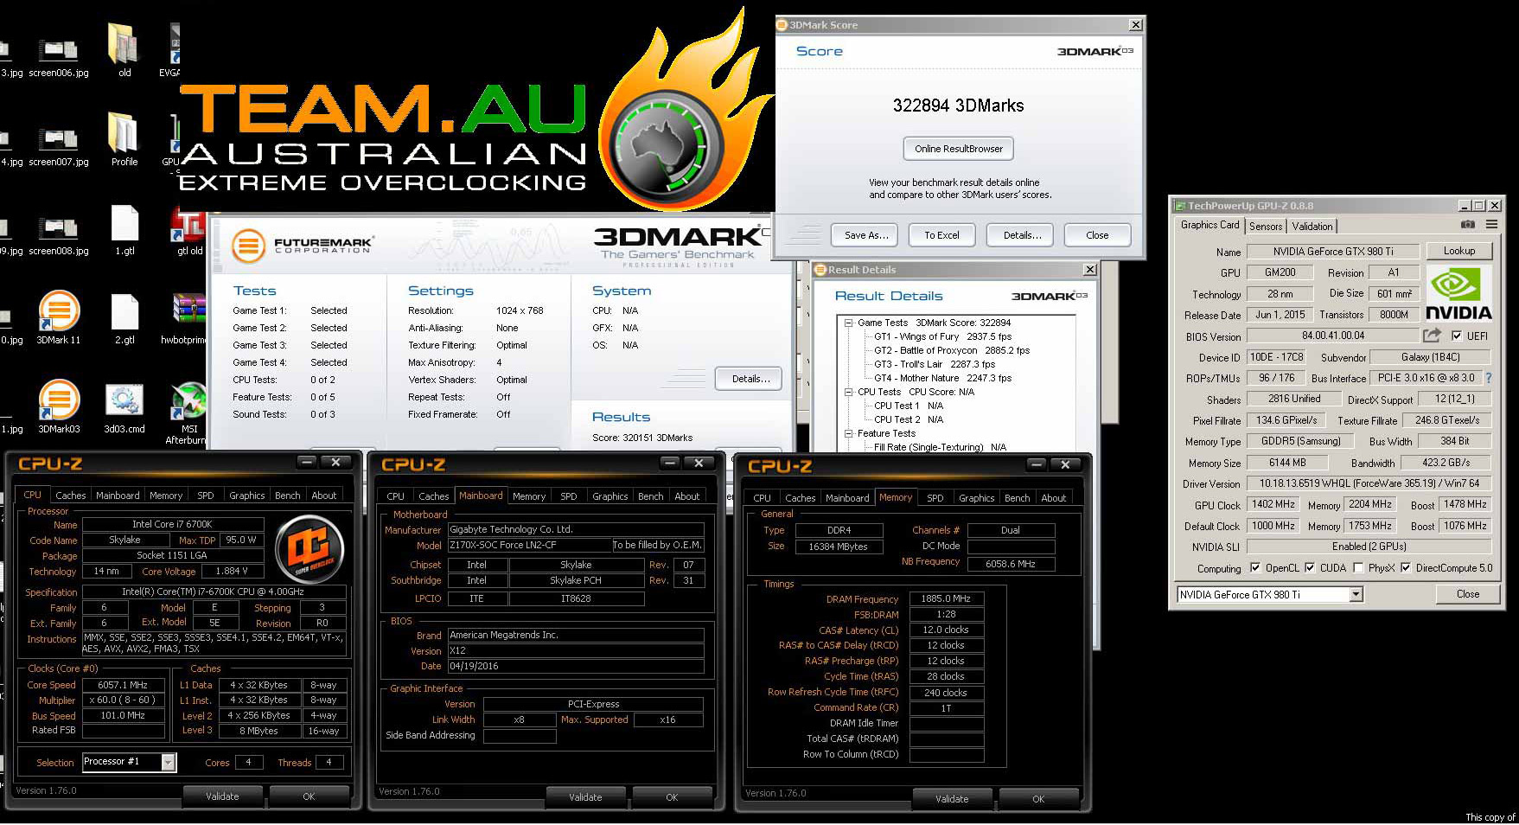Open Caches tab in the CPU-Z processor window
1519x825 pixels.
click(x=71, y=496)
